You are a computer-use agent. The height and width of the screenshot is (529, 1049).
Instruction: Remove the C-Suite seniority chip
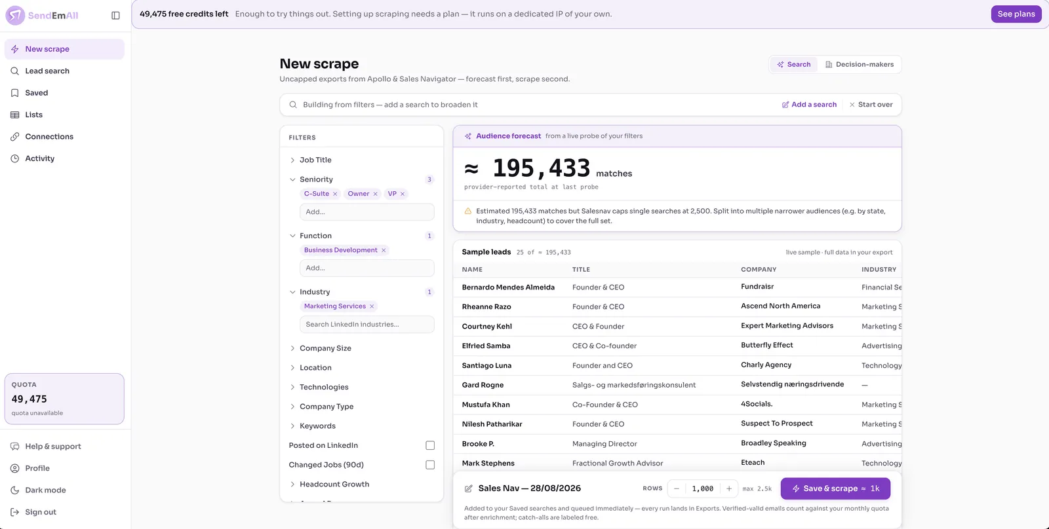click(335, 194)
